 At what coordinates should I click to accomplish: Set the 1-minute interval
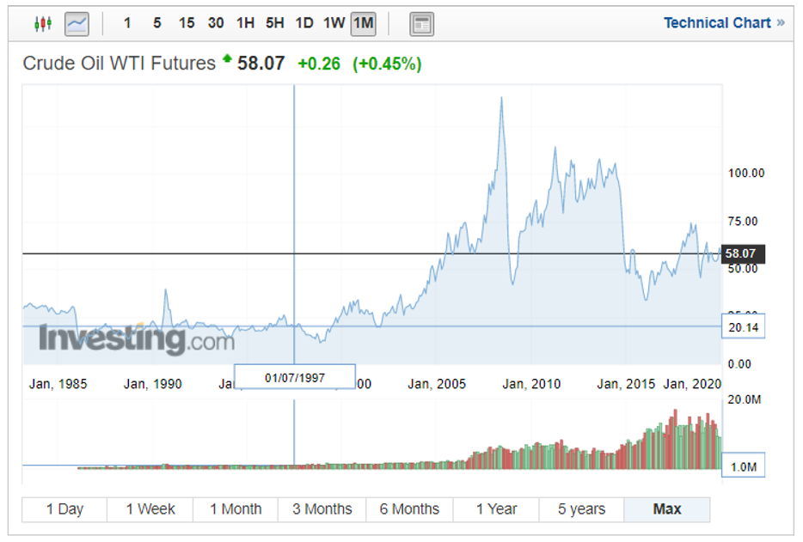point(127,23)
